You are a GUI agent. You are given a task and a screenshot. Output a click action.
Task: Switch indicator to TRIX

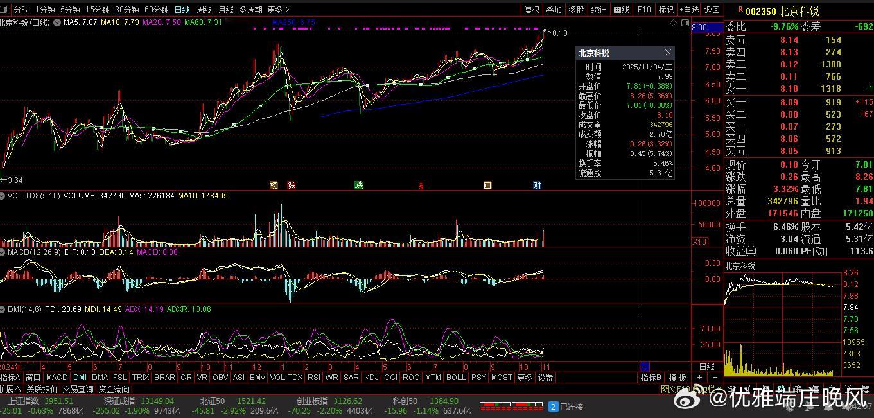point(140,378)
